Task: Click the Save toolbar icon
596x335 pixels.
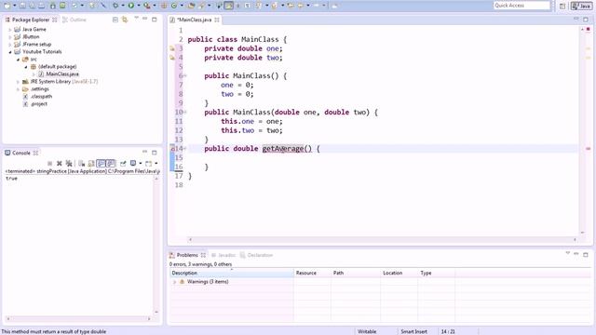Action: pos(22,6)
